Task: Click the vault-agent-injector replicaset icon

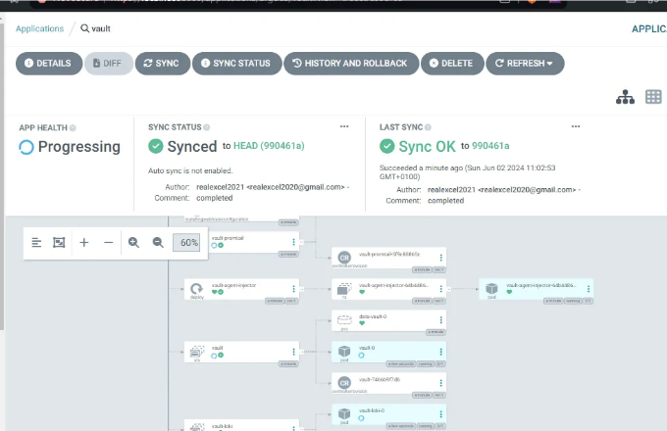Action: [x=343, y=289]
